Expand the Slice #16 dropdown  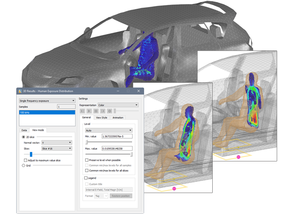[56, 148]
